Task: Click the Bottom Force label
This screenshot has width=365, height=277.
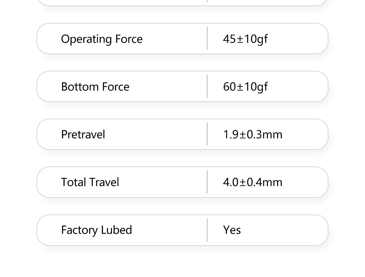Action: click(x=95, y=87)
